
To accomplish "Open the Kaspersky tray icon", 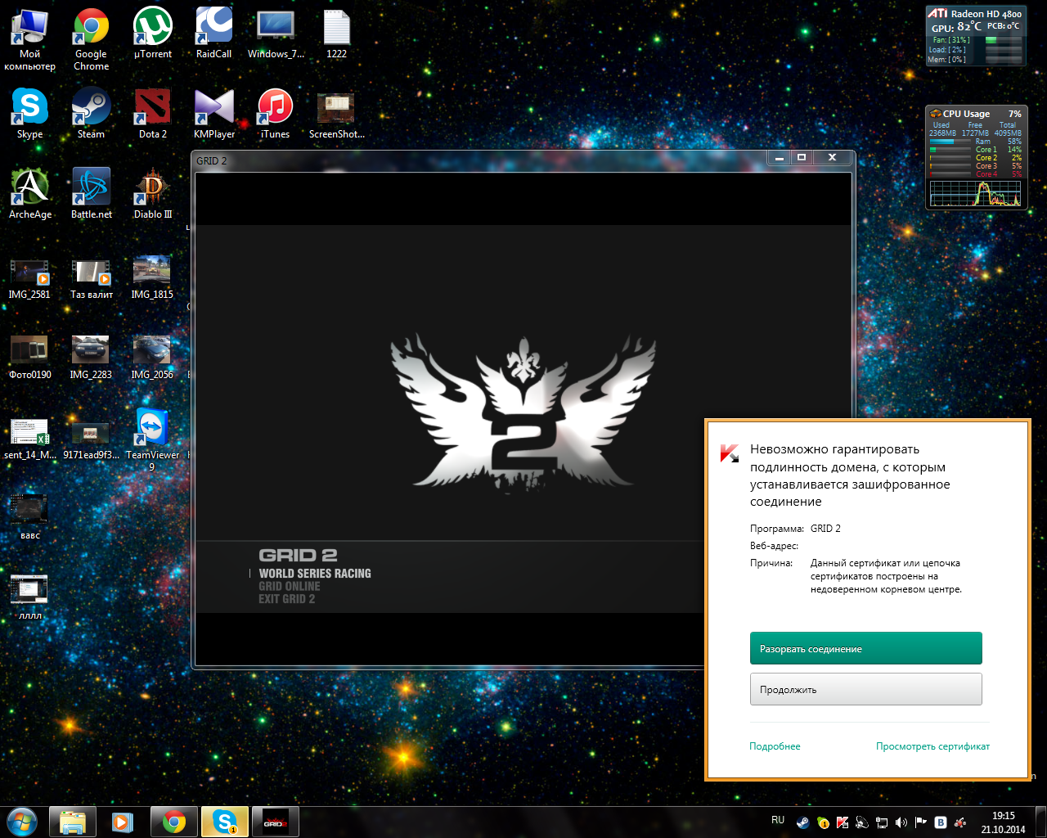I will coord(843,822).
